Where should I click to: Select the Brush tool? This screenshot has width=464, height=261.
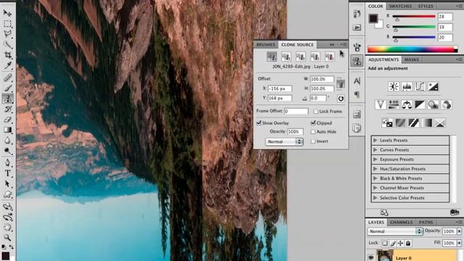pos(7,88)
